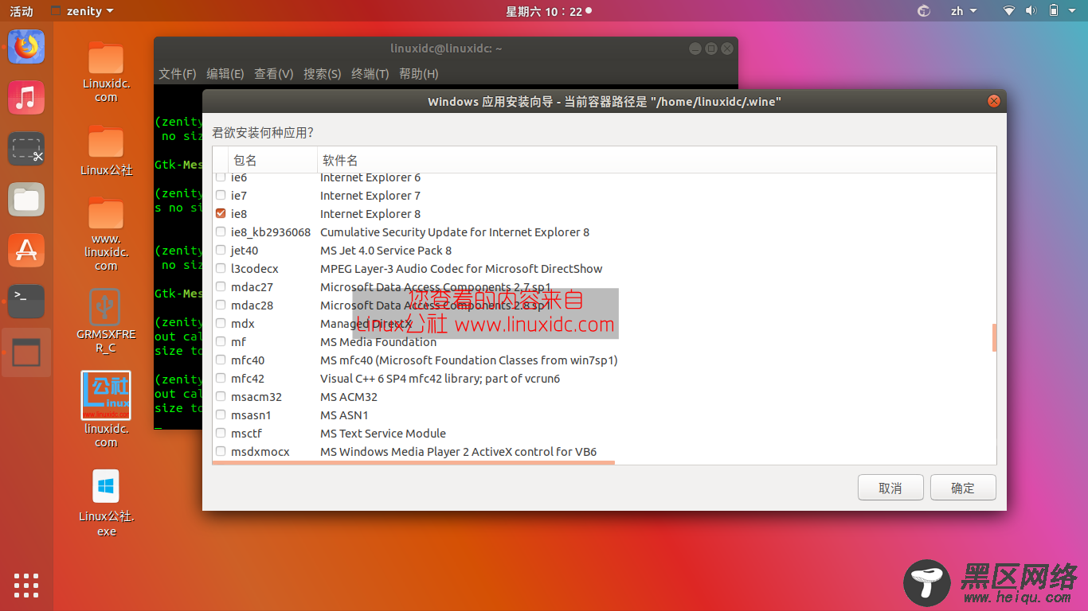Viewport: 1088px width, 611px height.
Task: Open 文件(F) menu in terminal
Action: pyautogui.click(x=178, y=74)
